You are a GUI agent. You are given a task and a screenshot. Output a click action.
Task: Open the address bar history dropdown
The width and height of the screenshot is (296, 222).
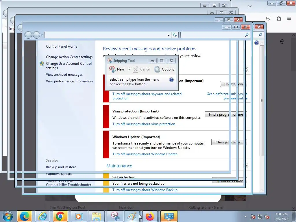pos(168,35)
